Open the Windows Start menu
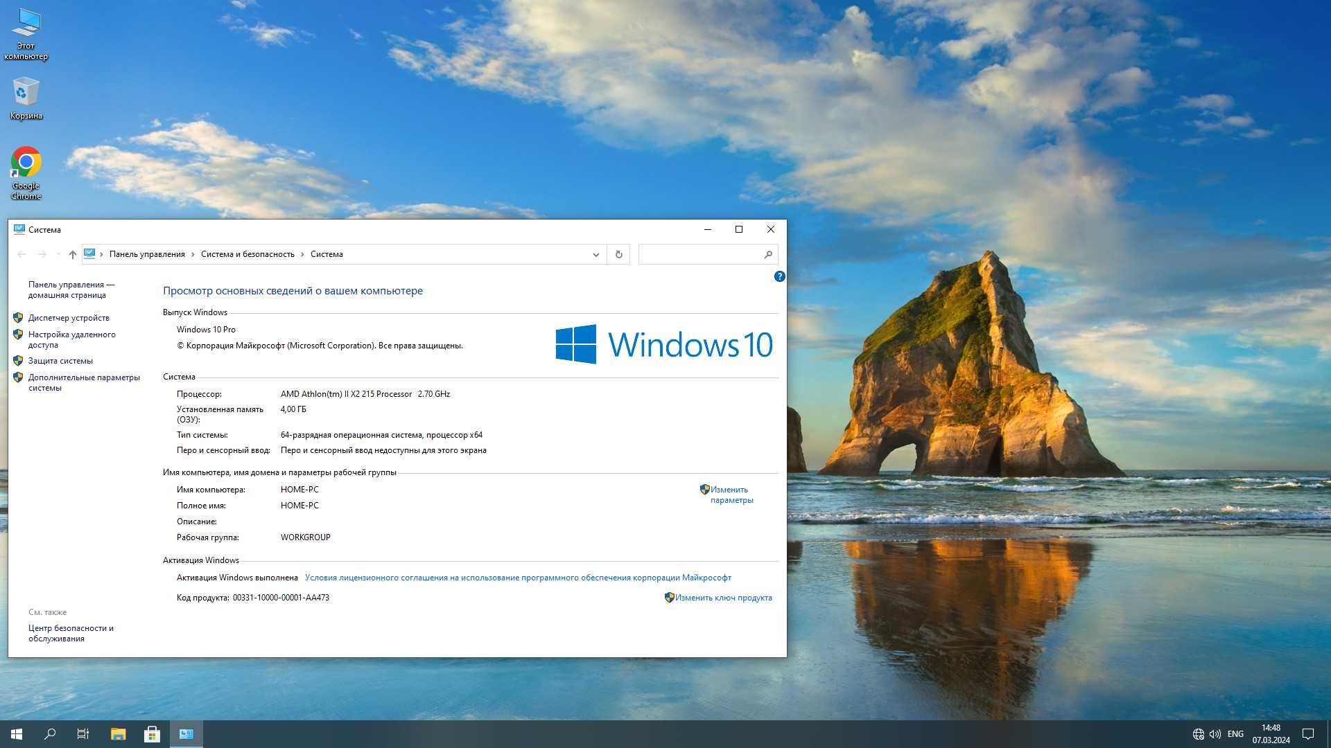 (17, 734)
